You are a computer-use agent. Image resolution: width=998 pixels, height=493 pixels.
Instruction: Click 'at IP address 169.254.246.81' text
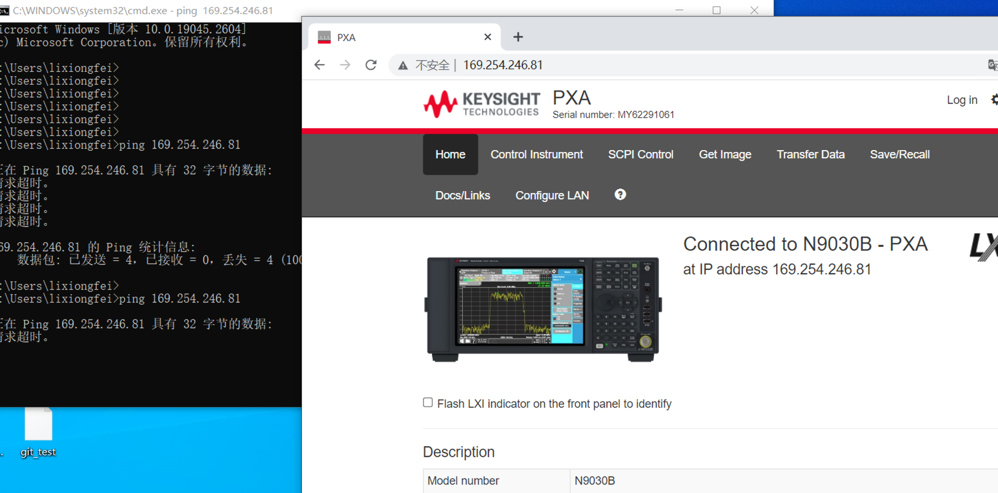(x=777, y=269)
